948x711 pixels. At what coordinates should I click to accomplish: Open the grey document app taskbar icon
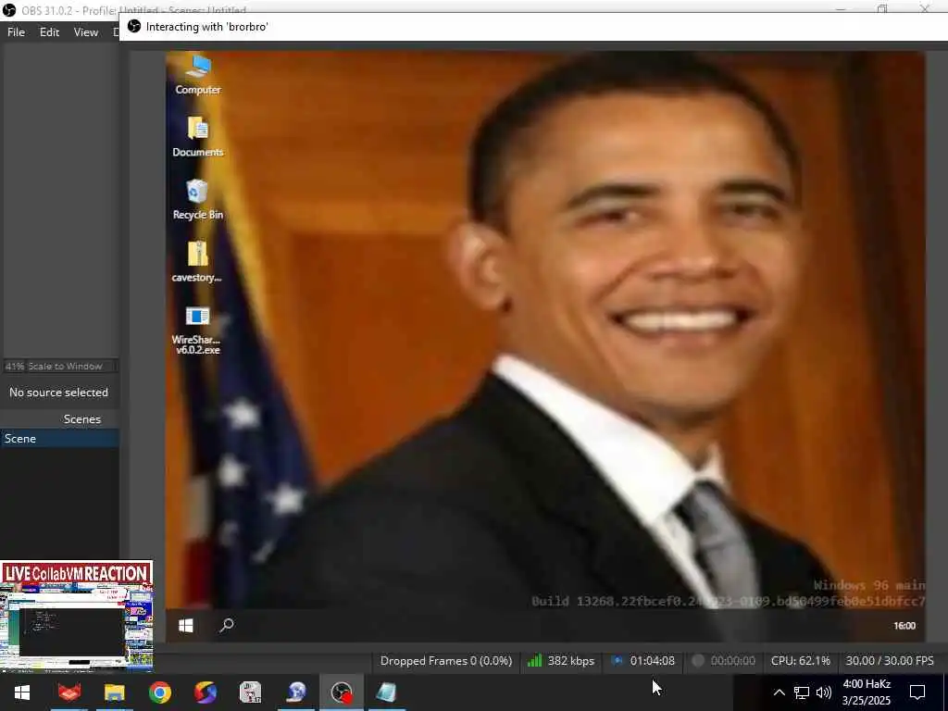250,692
